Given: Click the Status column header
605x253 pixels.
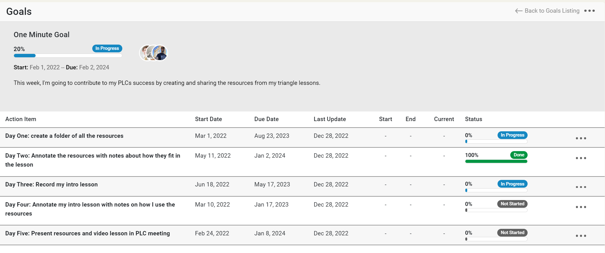Looking at the screenshot, I should click(x=473, y=119).
